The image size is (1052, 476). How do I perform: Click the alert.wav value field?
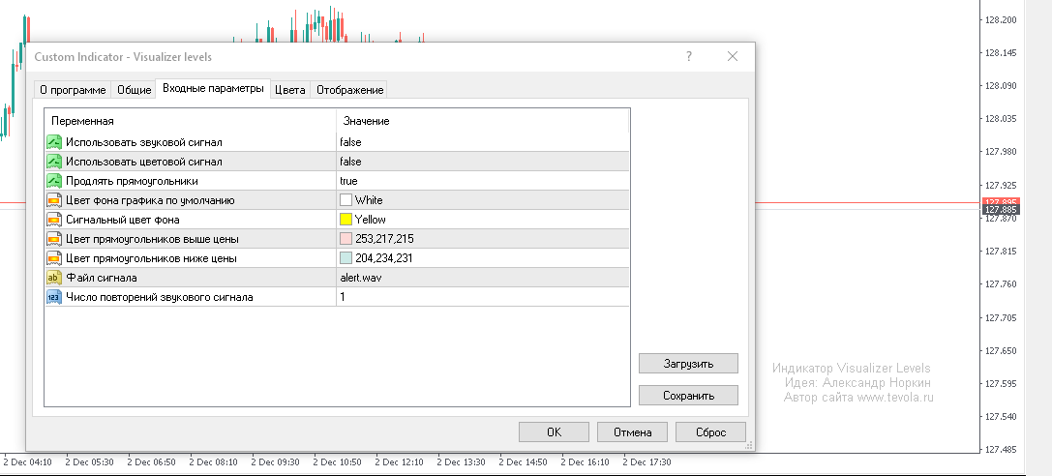(x=483, y=278)
